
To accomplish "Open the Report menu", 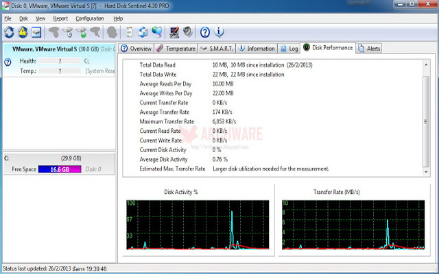I will click(60, 18).
